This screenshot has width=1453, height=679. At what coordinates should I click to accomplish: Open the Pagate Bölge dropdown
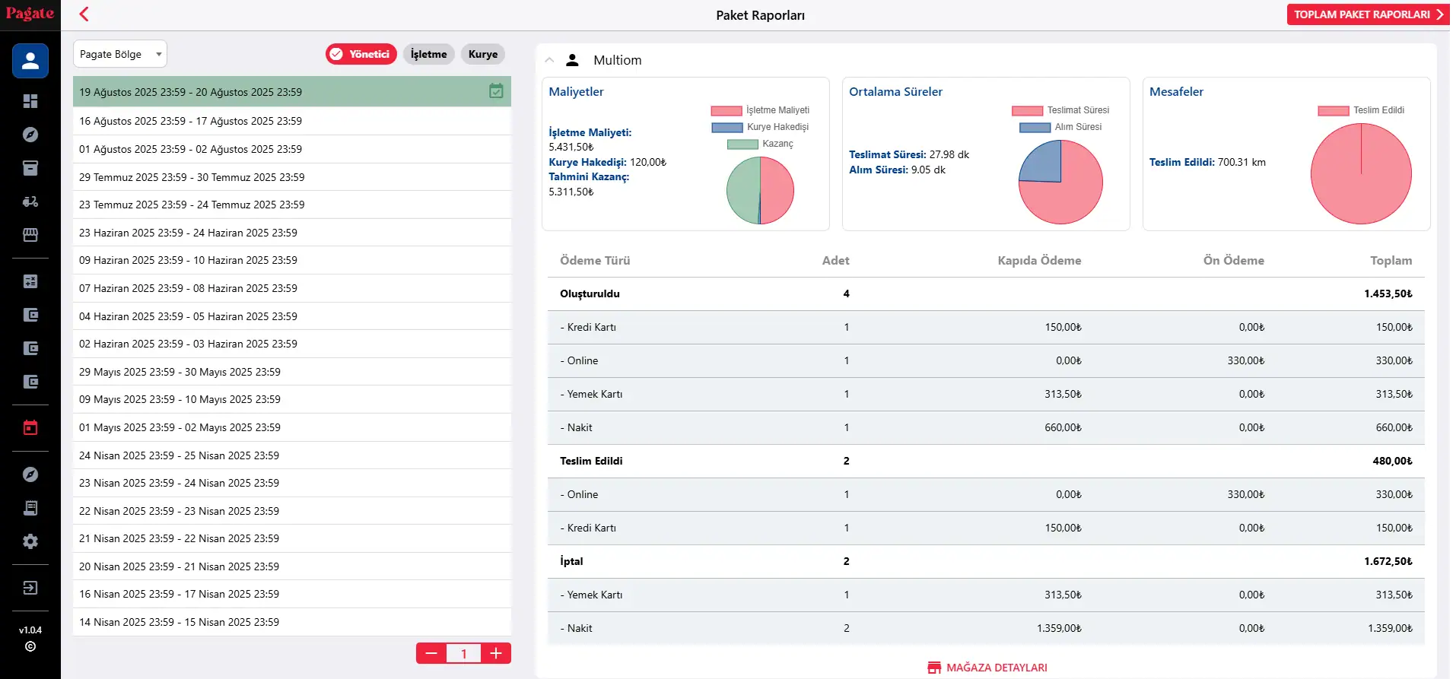(x=120, y=54)
